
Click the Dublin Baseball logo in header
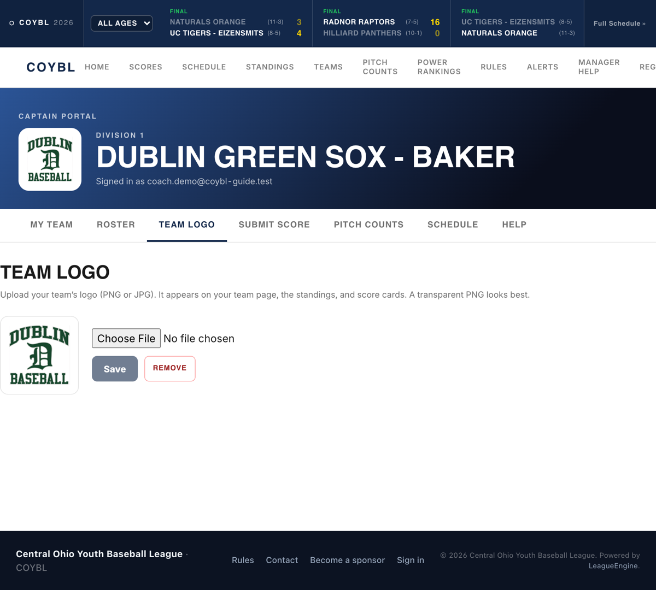50,160
